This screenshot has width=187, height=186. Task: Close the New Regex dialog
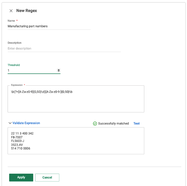11,11
